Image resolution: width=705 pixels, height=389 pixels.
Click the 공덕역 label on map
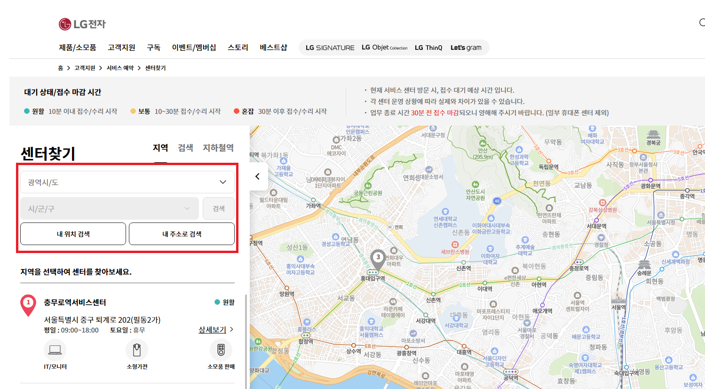511,378
